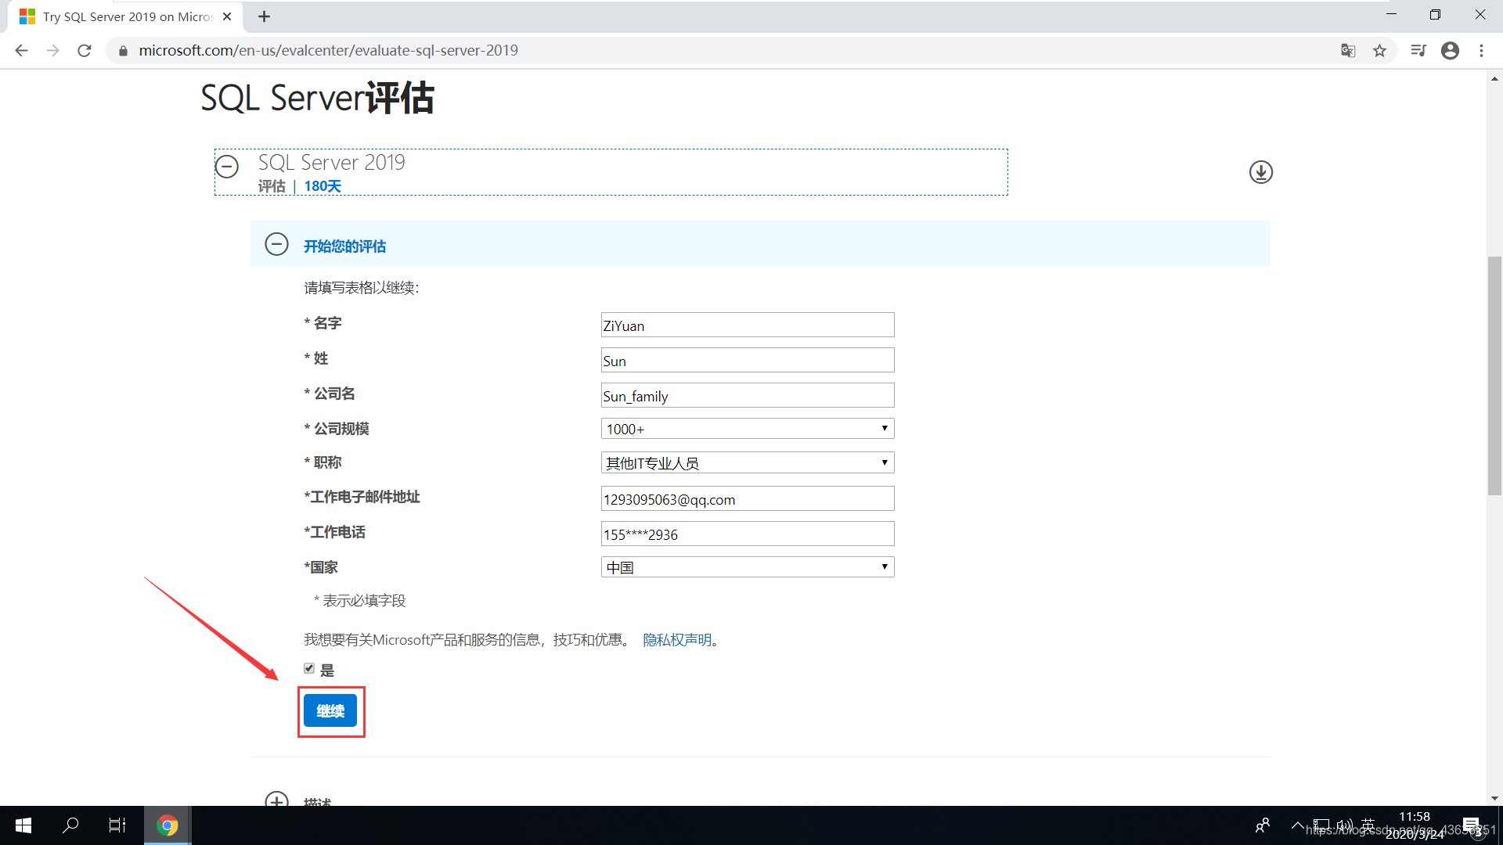Click the work email input field

point(747,499)
